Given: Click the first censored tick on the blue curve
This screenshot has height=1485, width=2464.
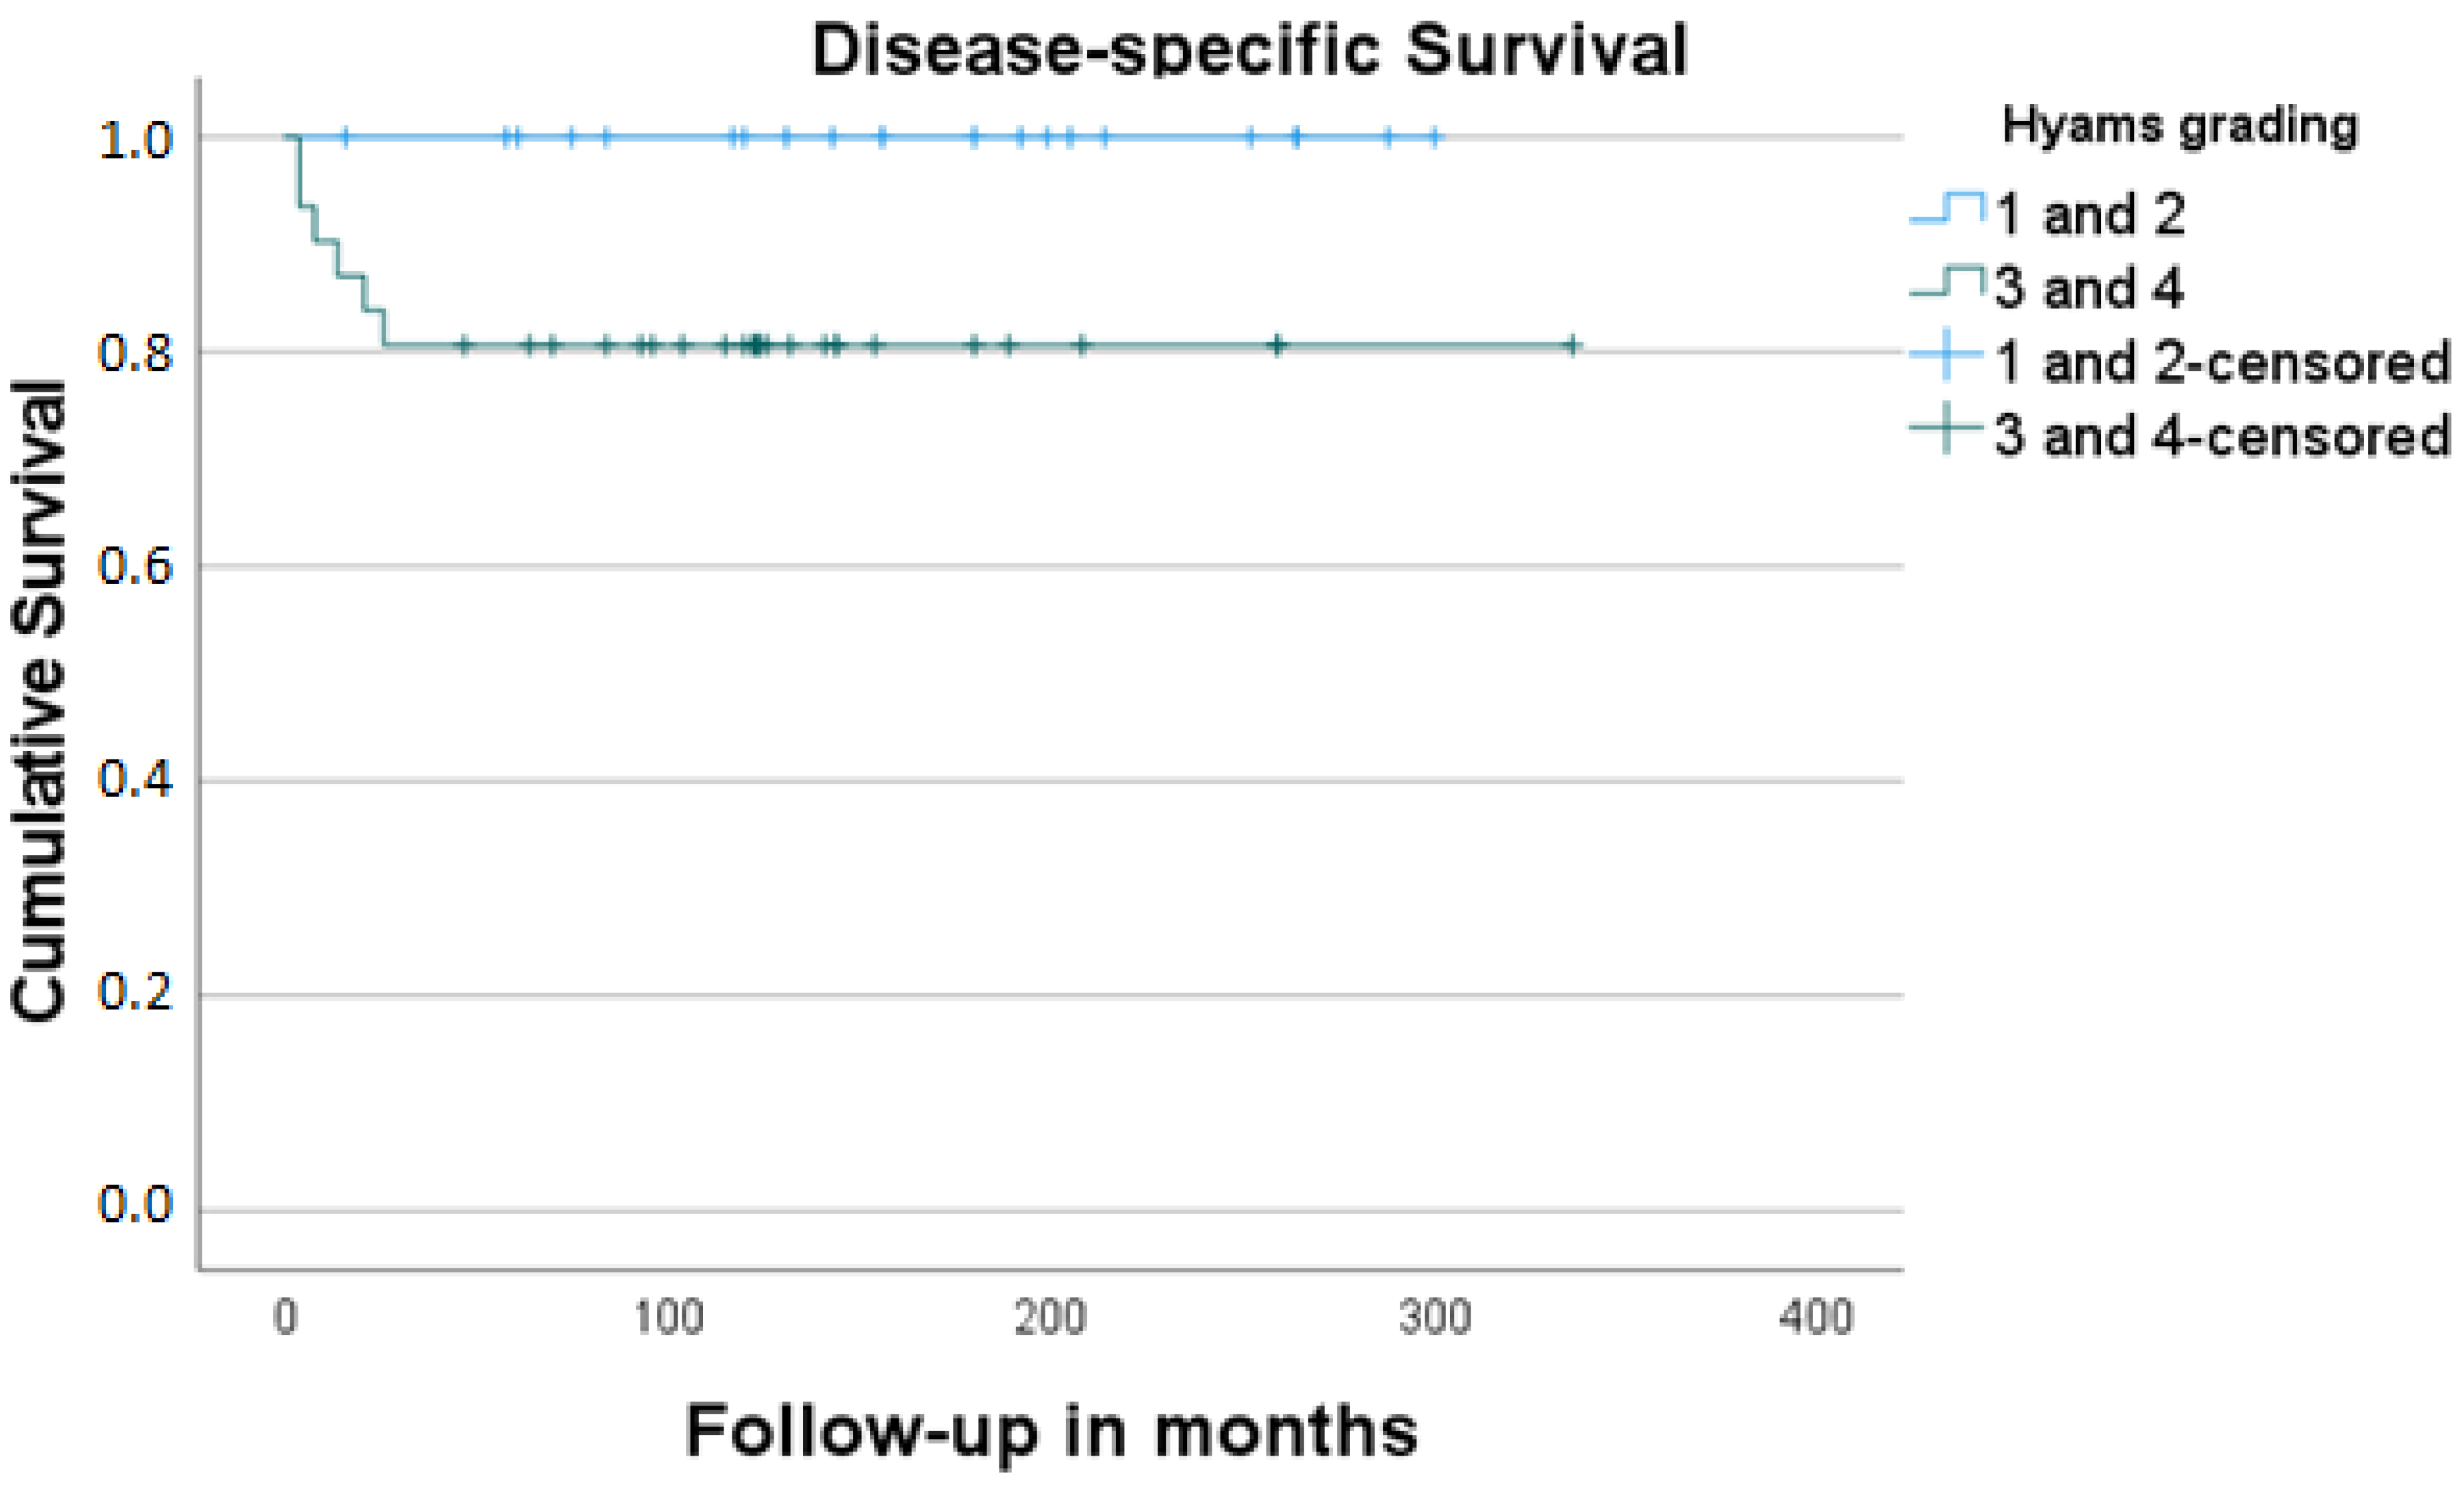Looking at the screenshot, I should [x=346, y=137].
